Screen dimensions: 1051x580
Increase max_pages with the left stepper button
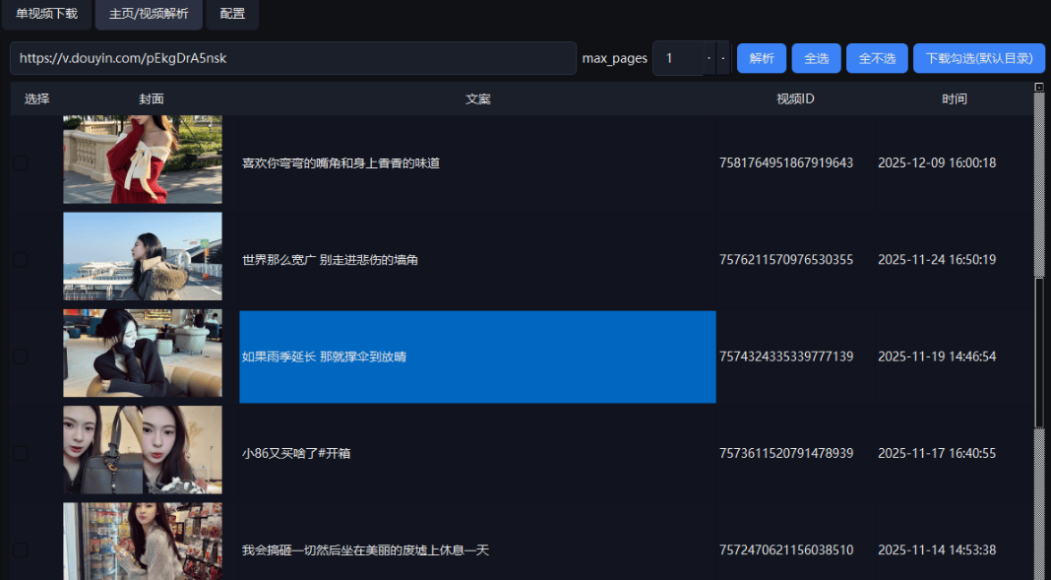(709, 58)
